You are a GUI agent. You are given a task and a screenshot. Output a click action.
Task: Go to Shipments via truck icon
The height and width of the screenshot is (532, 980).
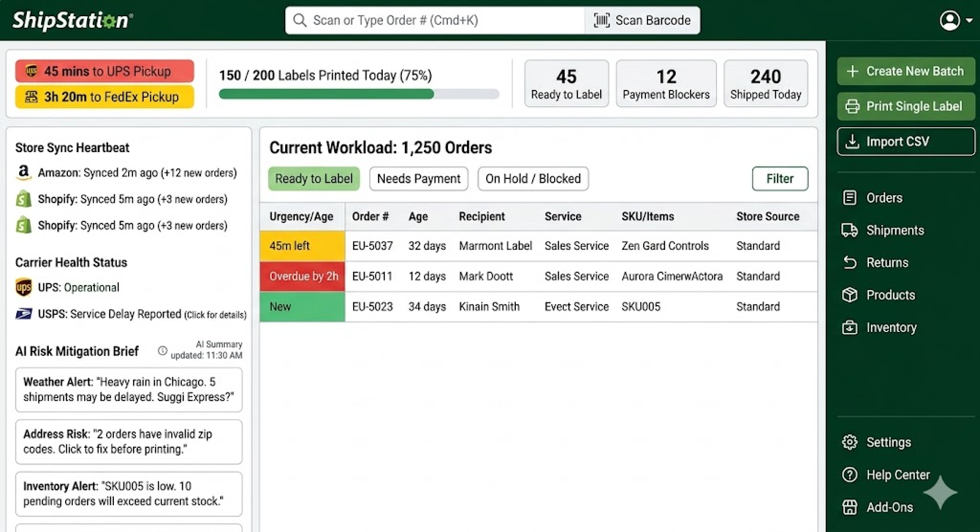(x=849, y=230)
